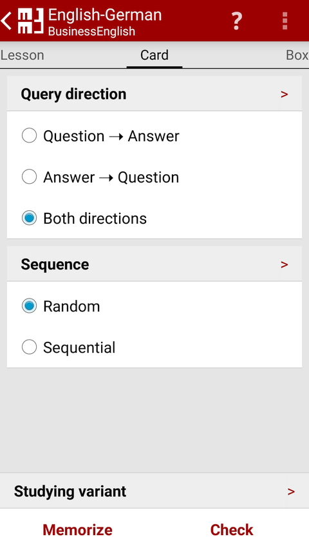309x550 pixels.
Task: Start the Memorize mode
Action: point(77,529)
